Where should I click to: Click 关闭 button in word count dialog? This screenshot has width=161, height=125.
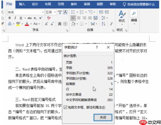pyautogui.click(x=103, y=117)
